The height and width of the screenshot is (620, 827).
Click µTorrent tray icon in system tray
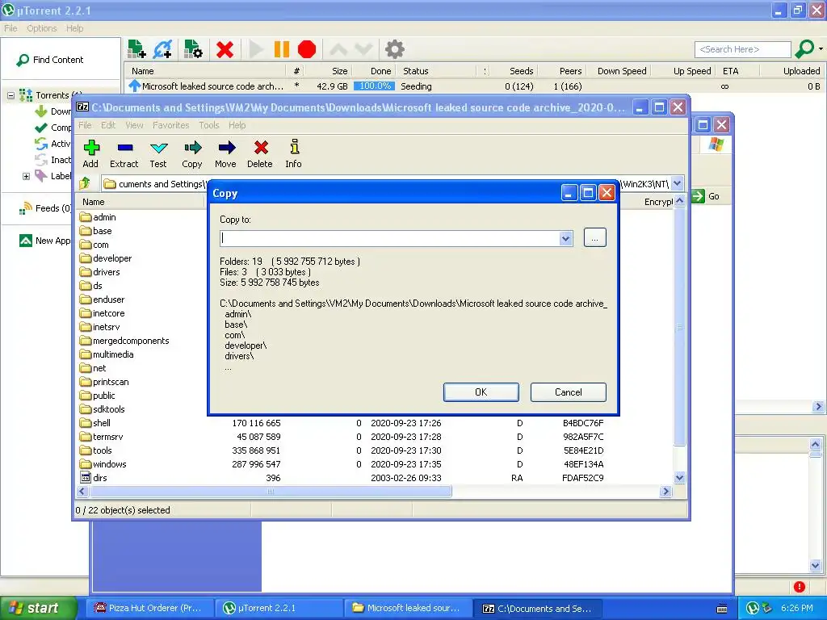point(753,608)
